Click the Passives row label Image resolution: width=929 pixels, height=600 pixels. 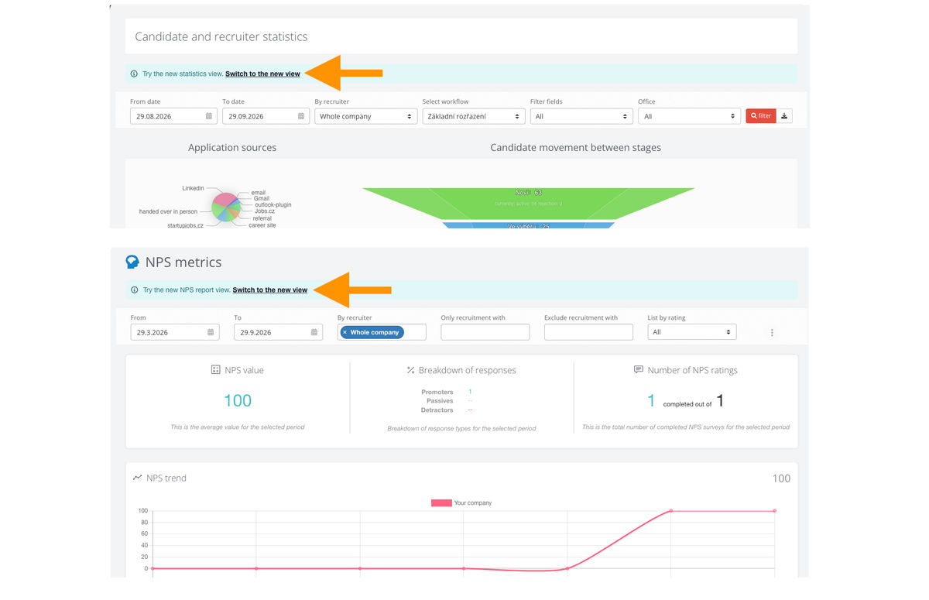point(440,401)
